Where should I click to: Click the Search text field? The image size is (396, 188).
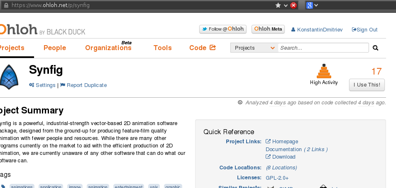tap(323, 48)
